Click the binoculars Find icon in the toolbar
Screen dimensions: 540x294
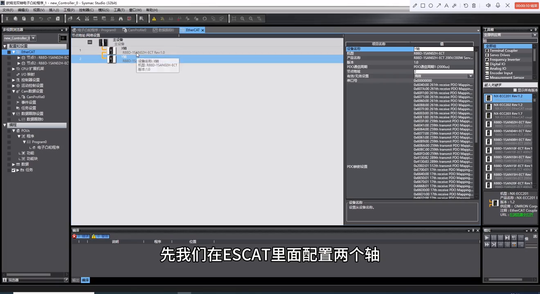click(x=121, y=19)
